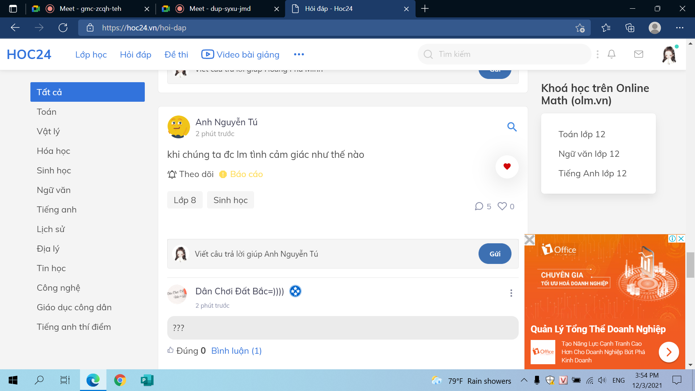Focus the answer box for Anh Nguyễn Tú
Screen dimensions: 695x391
(333, 254)
